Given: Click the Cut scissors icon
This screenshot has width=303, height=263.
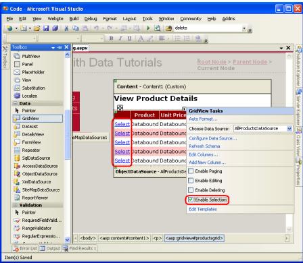Looking at the screenshot, I should pyautogui.click(x=66, y=28).
